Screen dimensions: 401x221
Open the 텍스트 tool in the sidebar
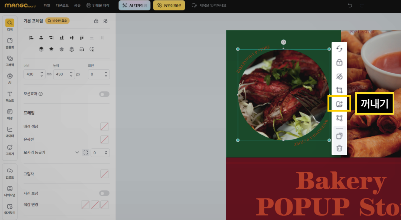coord(10,96)
